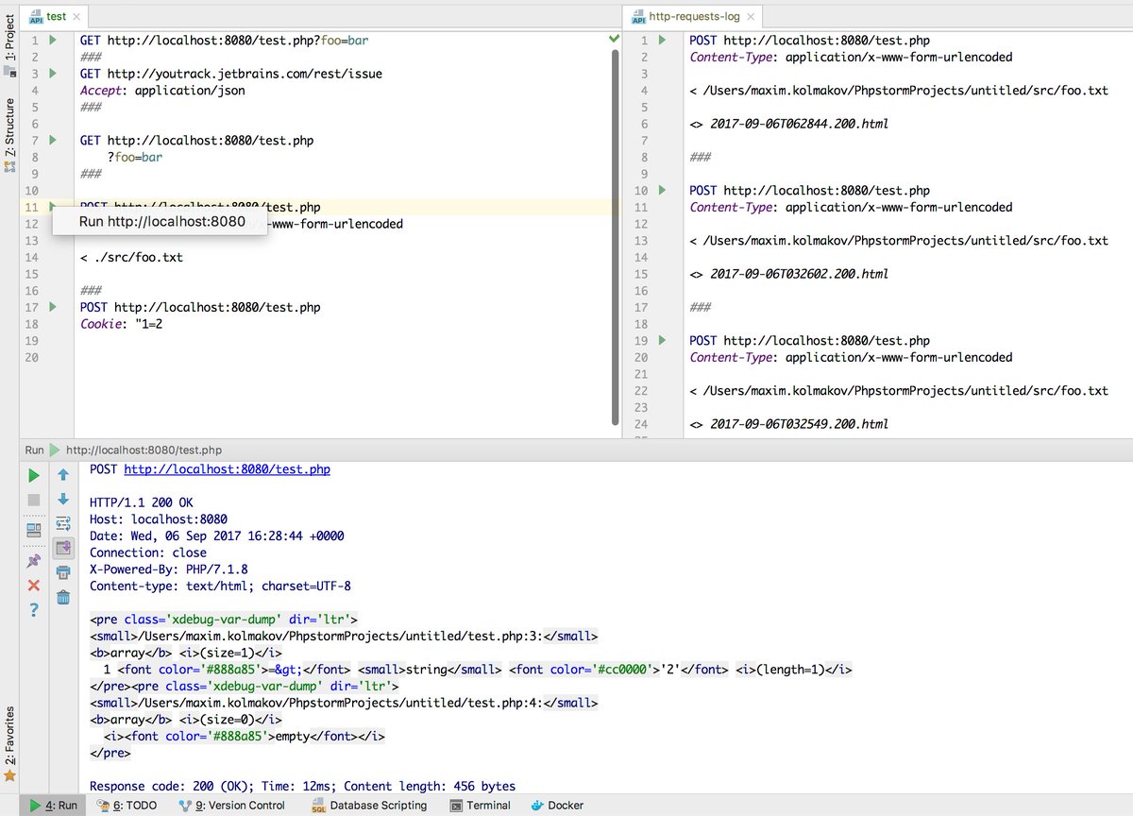This screenshot has width=1133, height=816.
Task: Click '2017-09-06T032549.200.html' response file reference
Action: pos(799,424)
